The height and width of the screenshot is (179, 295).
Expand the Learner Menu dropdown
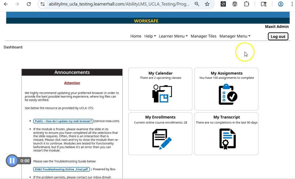[x=173, y=36]
